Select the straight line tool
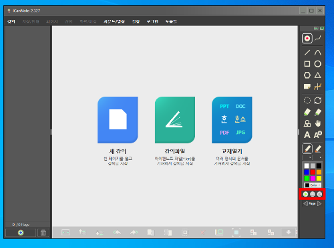 point(307,53)
